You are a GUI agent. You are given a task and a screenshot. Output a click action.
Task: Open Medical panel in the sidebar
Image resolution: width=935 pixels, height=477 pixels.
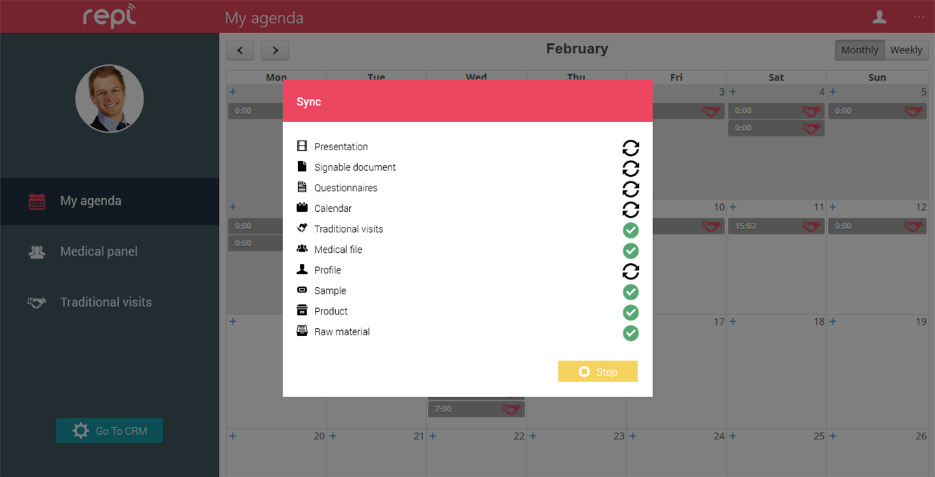[99, 251]
